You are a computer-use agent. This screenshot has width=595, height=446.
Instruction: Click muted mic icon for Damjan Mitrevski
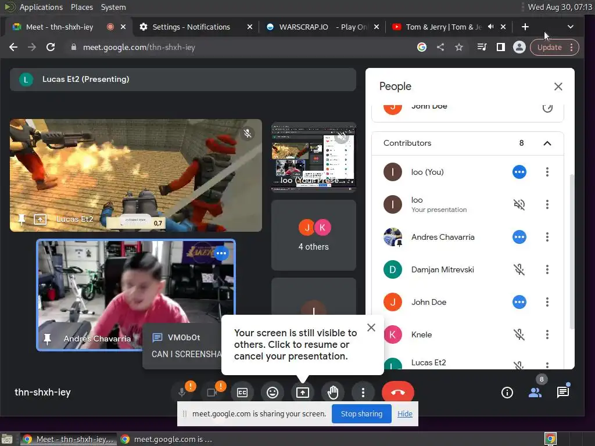click(x=519, y=269)
